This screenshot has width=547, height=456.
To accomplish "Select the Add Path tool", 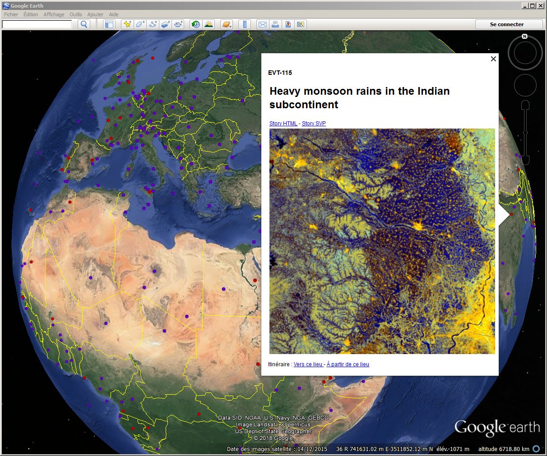I will tap(153, 24).
